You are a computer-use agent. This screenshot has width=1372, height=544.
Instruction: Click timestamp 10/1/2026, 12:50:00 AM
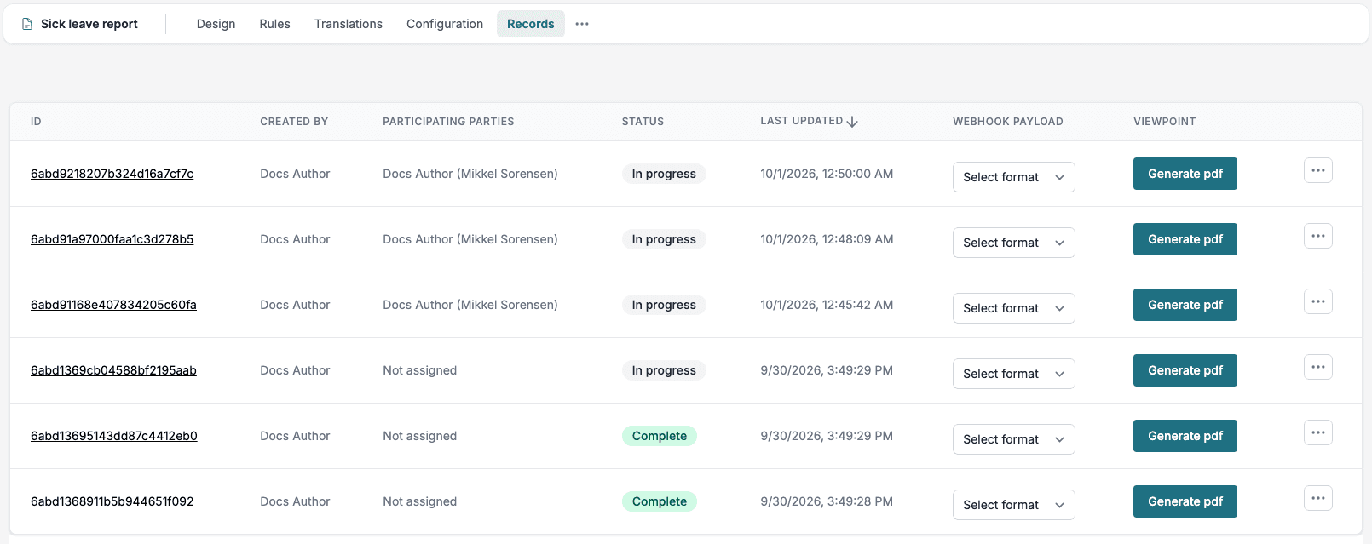[827, 174]
